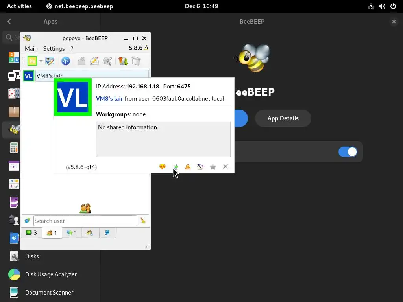Open the power menu icon

(x=393, y=6)
